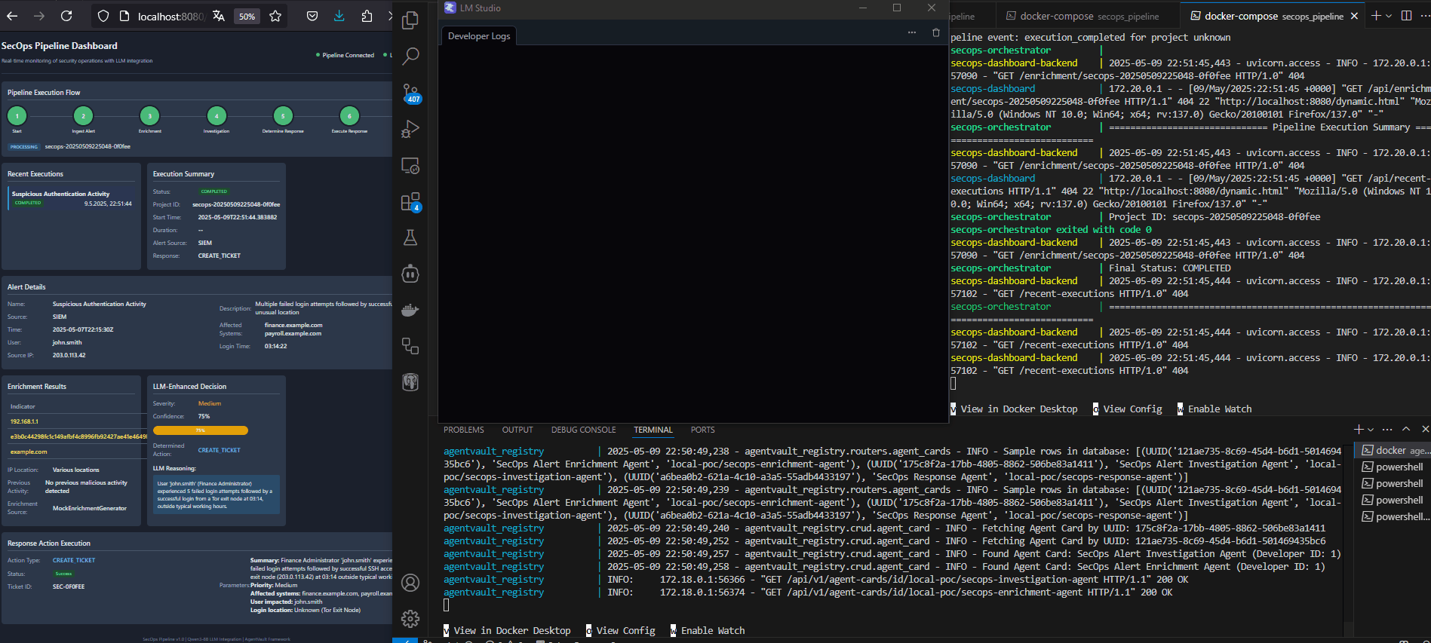Screen dimensions: 1431x643
Task: Click pipeline step 3 Enrichment node
Action: point(150,116)
